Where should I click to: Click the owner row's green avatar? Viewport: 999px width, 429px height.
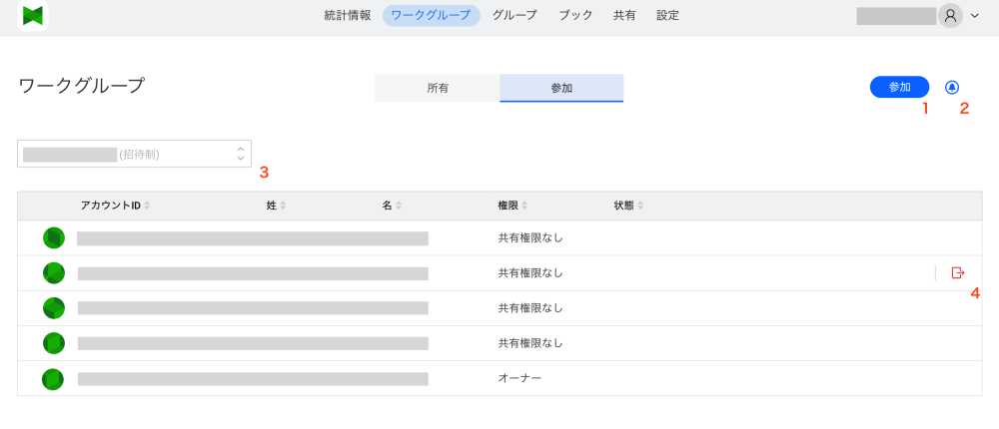53,379
